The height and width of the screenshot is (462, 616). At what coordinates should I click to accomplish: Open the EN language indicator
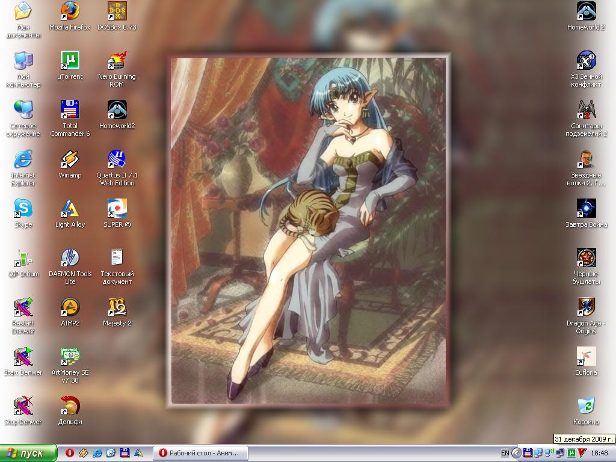pyautogui.click(x=505, y=454)
